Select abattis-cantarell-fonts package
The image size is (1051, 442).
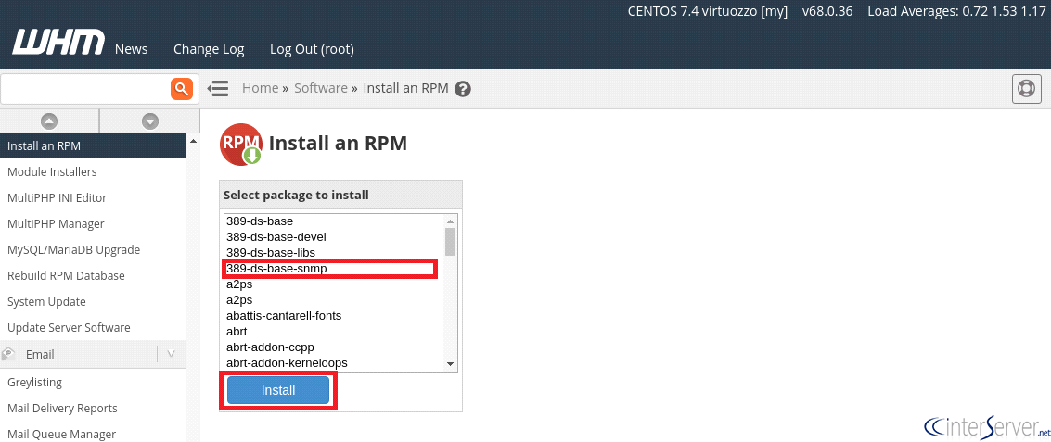[x=333, y=315]
